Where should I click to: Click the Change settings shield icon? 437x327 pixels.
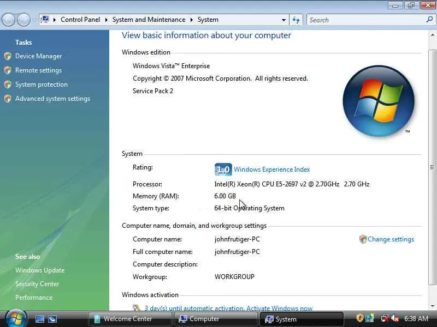(363, 239)
